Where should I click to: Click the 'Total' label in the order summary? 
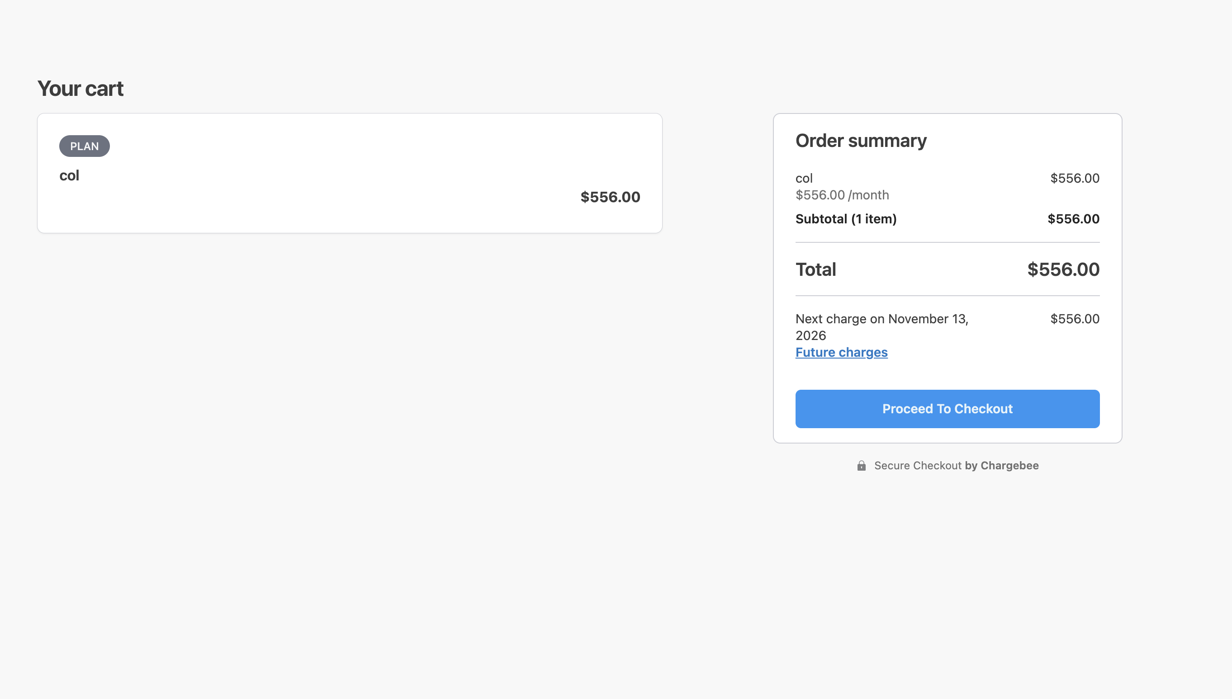(816, 269)
